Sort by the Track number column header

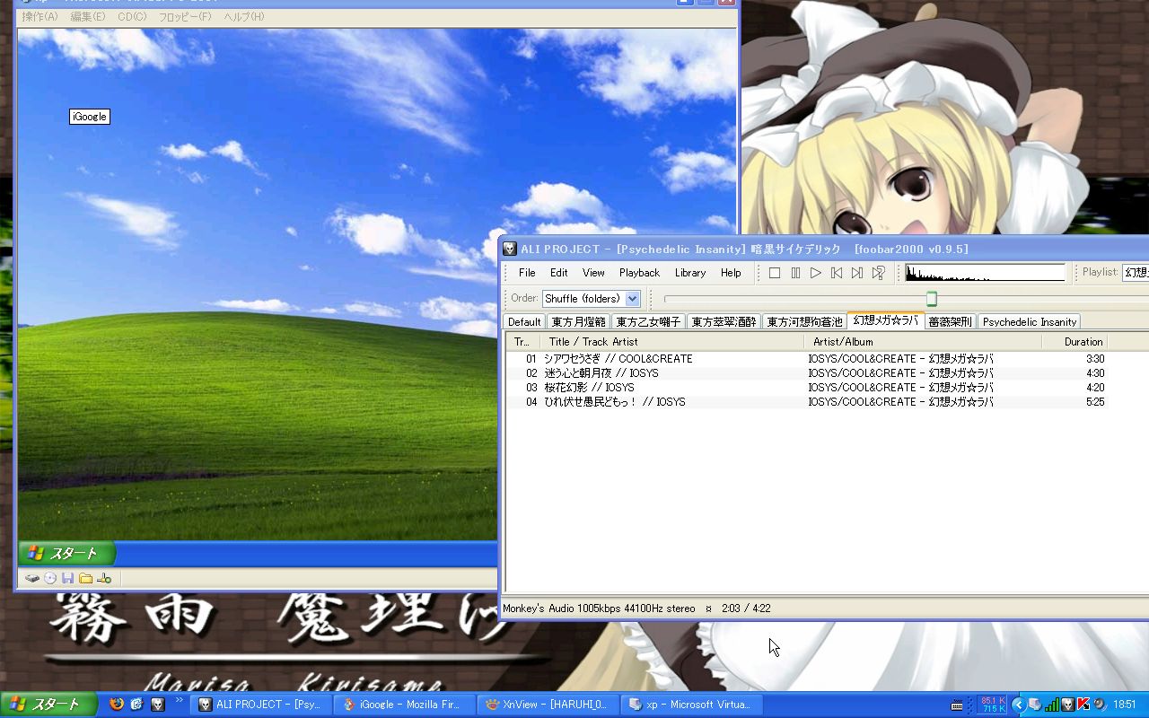(522, 342)
